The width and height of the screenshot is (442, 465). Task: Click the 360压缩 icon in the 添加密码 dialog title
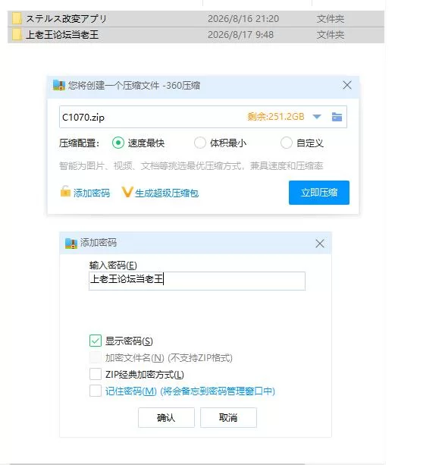click(x=71, y=243)
